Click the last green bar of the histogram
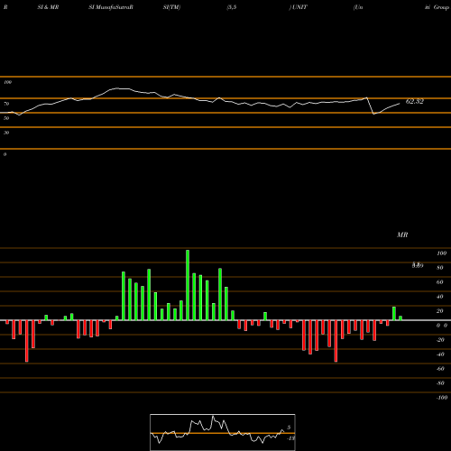Screen dimensions: 451x451 point(400,318)
